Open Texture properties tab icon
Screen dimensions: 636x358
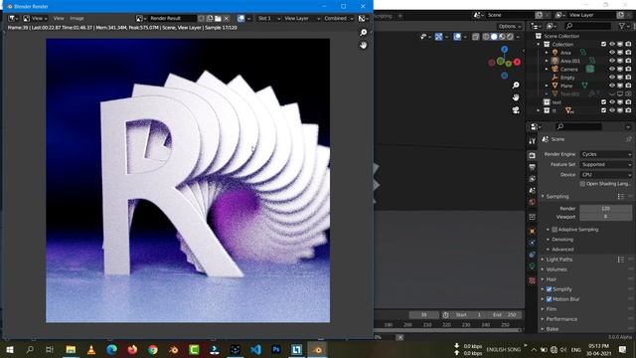[x=532, y=280]
